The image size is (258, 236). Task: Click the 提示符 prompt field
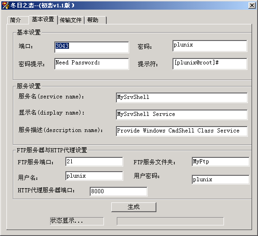(210, 63)
